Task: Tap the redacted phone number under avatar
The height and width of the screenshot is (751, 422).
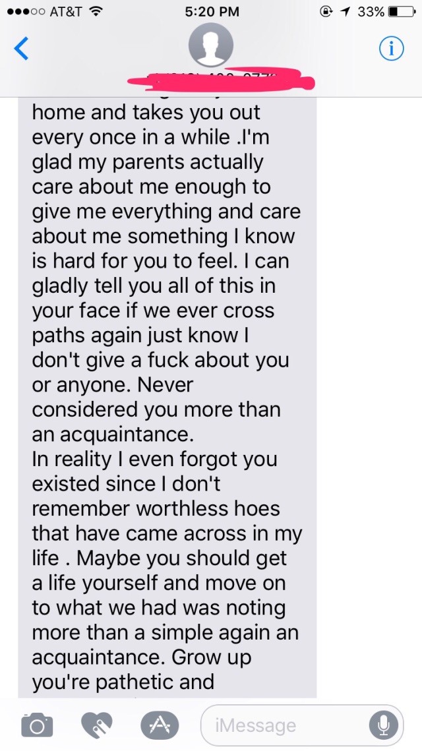Action: point(222,80)
